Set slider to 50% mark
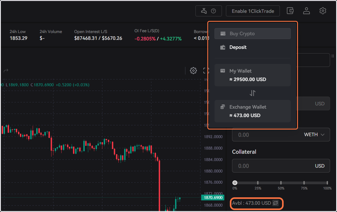The image size is (337, 212). click(281, 183)
